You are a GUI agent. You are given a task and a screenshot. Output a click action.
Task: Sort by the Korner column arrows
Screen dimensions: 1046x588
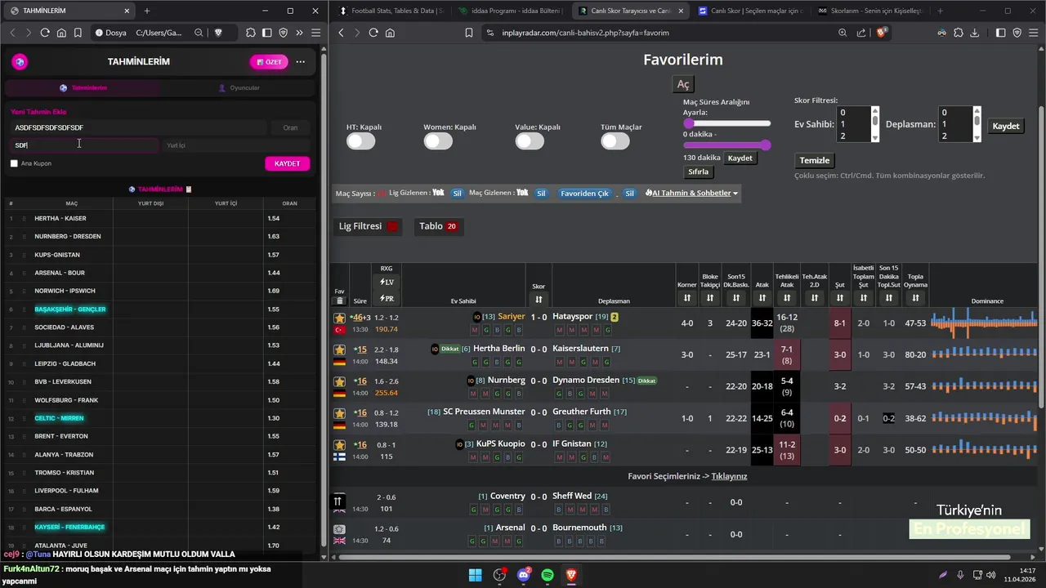[x=687, y=299]
